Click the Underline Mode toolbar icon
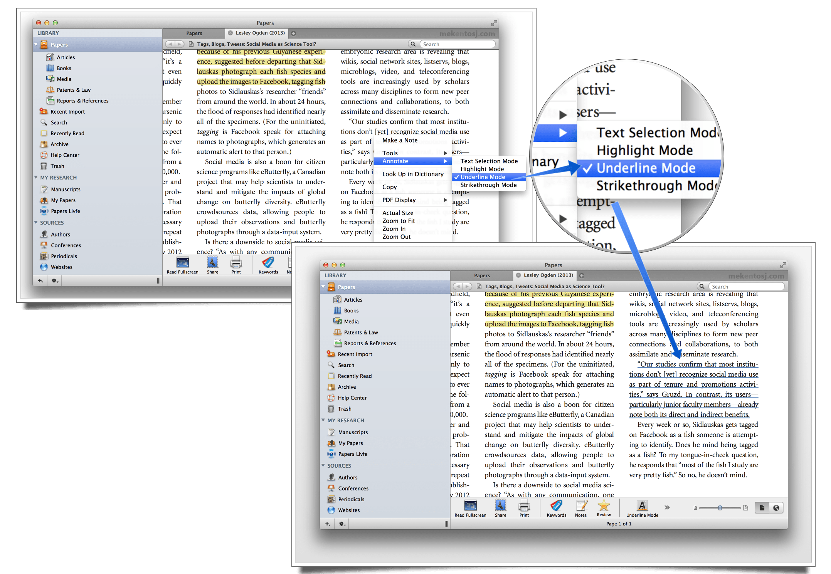The height and width of the screenshot is (574, 831). 642,505
